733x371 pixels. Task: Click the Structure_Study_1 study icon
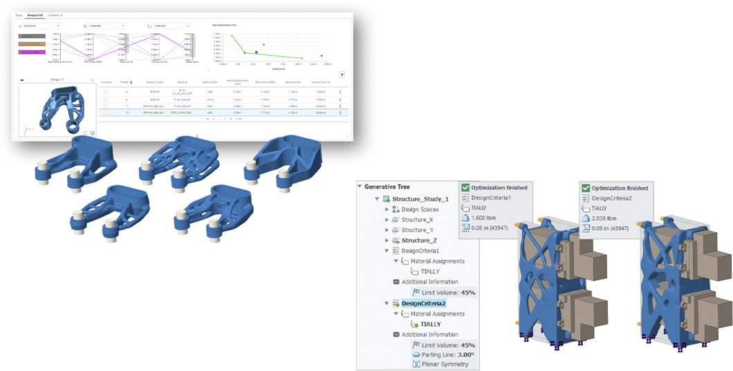coord(385,199)
